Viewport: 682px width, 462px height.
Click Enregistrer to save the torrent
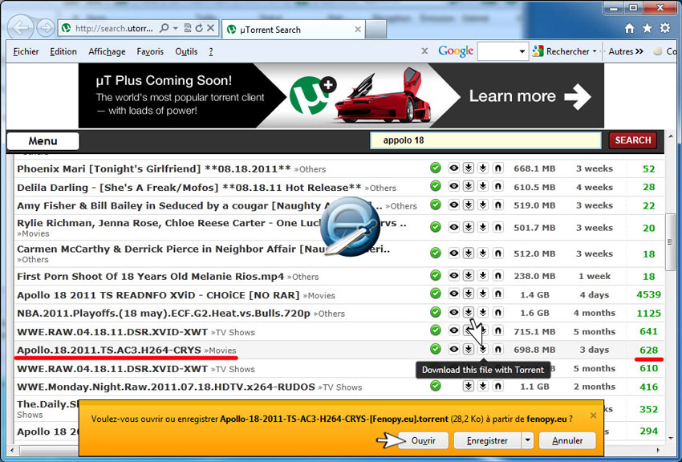tap(487, 440)
